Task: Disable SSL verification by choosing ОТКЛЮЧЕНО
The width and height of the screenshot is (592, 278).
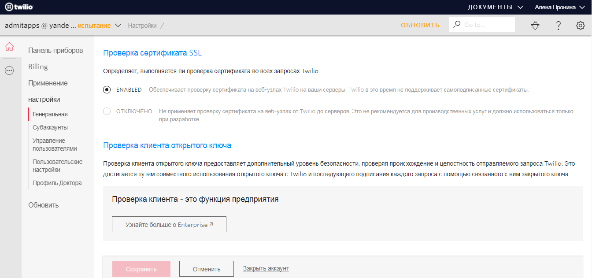Action: [106, 111]
